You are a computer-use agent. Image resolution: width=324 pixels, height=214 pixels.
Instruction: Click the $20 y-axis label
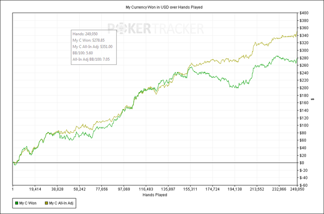303,155
